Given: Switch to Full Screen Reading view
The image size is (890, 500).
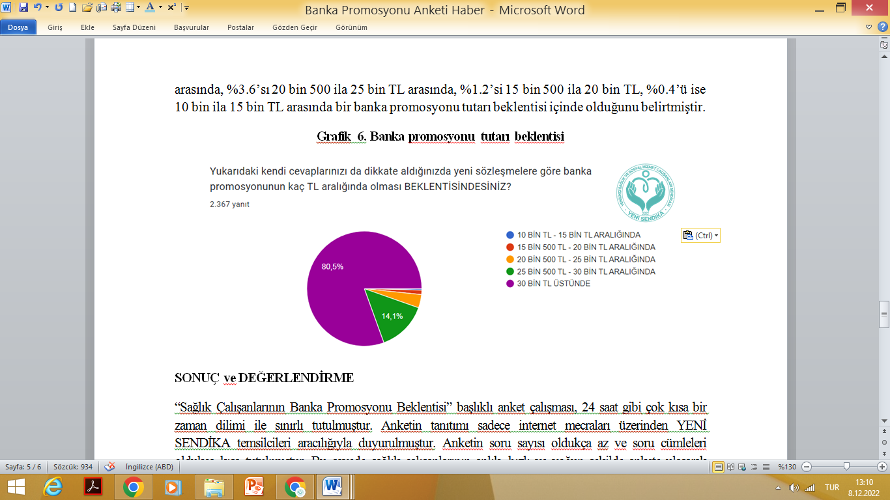Looking at the screenshot, I should [x=731, y=467].
